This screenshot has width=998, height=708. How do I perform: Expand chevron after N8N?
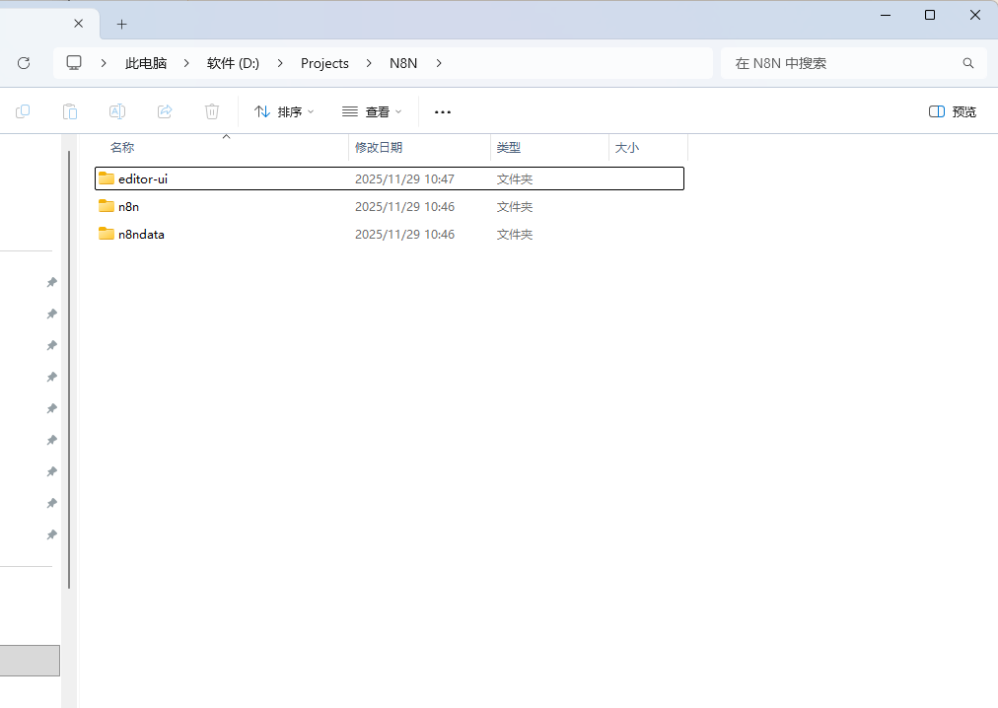coord(439,63)
